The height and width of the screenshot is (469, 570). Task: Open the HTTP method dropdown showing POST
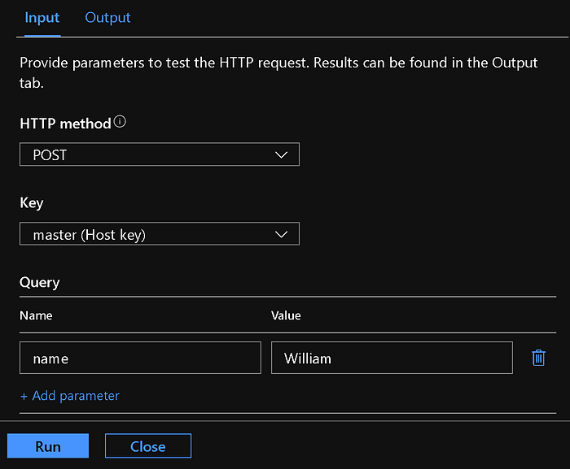tap(159, 154)
